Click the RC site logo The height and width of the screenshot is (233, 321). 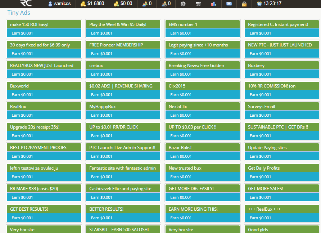(x=26, y=3)
